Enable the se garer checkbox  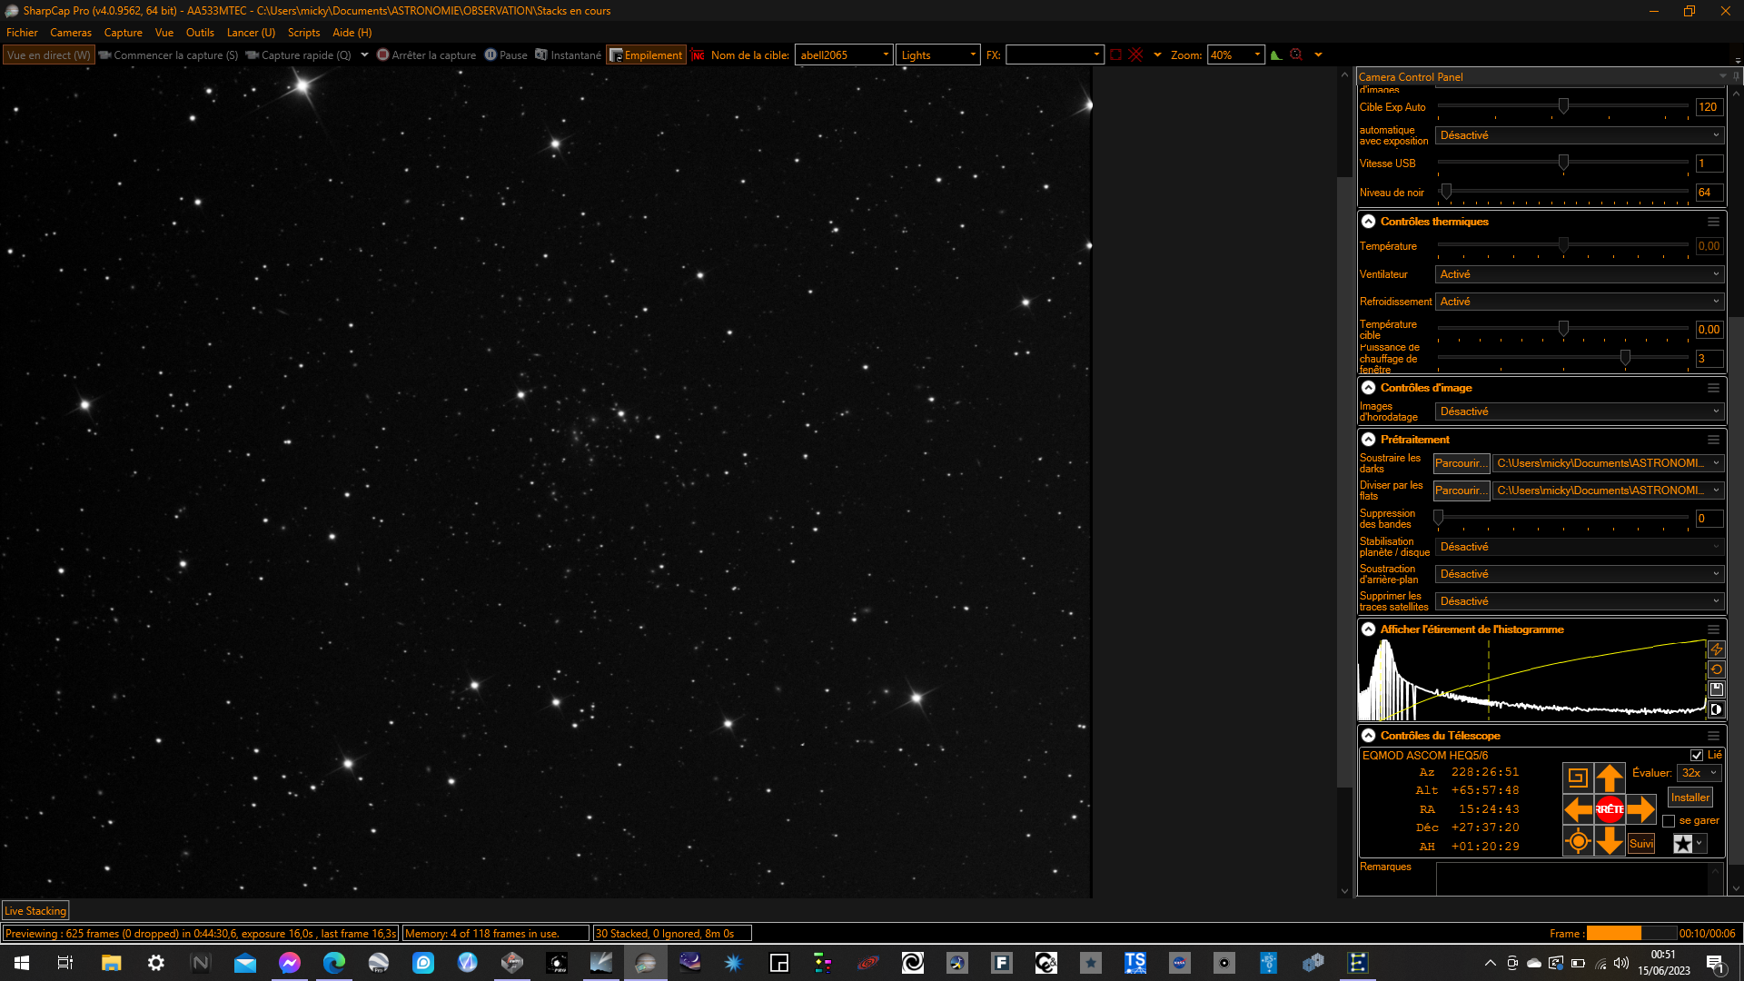tap(1669, 821)
